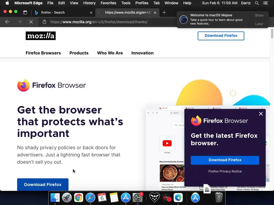
Task: Open the Apple menu
Action: (7, 3)
